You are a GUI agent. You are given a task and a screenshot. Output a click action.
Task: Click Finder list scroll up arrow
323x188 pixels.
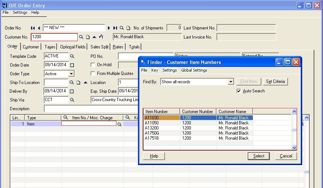(294, 111)
